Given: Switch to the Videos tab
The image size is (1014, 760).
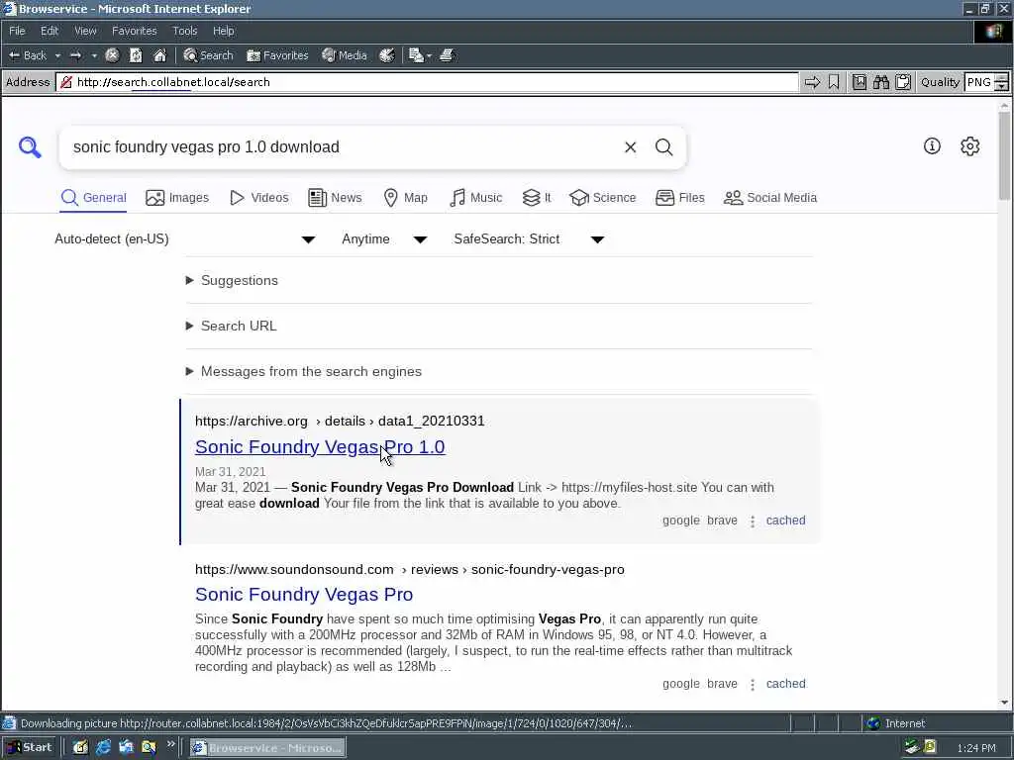Looking at the screenshot, I should click(259, 198).
